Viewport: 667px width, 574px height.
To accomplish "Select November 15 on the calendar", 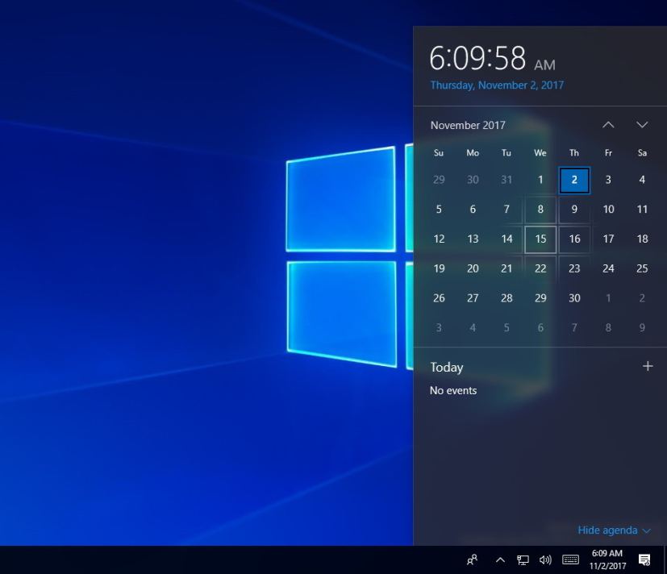I will pos(540,239).
